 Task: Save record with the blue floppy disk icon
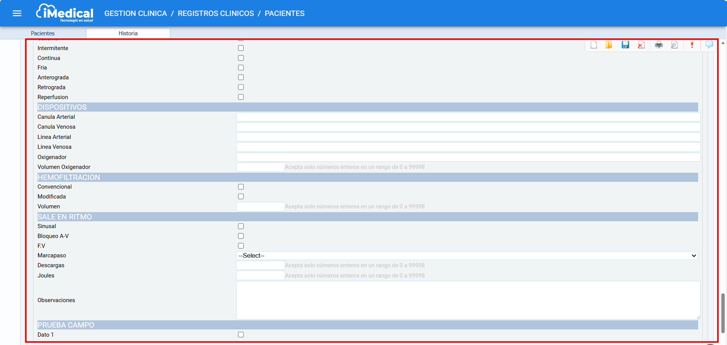tap(625, 45)
